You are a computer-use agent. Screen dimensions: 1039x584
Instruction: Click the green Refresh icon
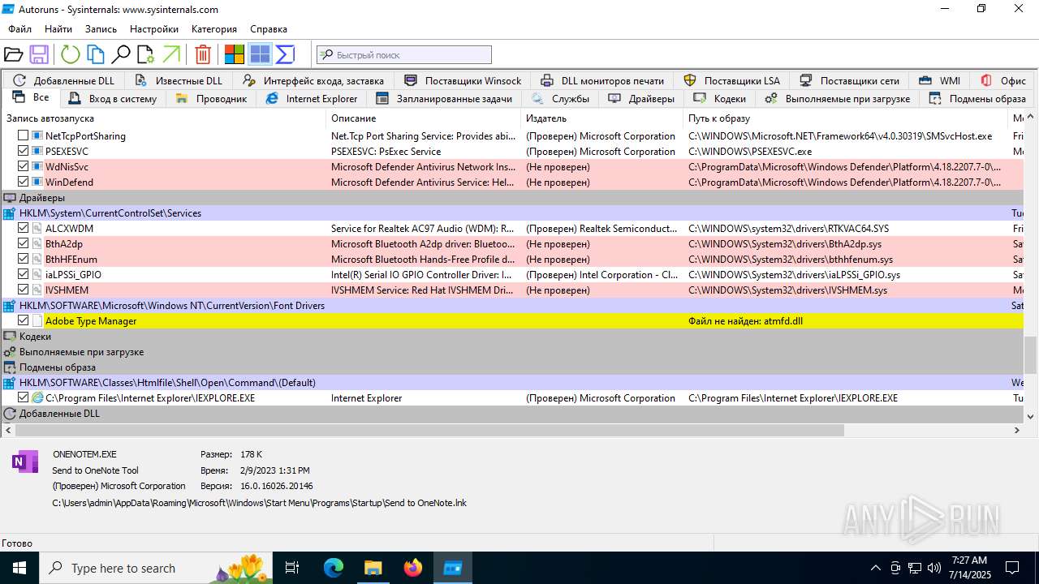[71, 54]
